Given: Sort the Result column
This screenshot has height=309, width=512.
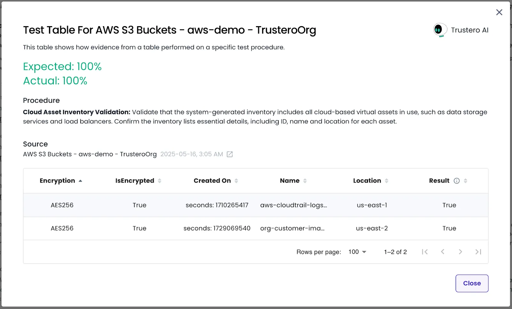Looking at the screenshot, I should (x=466, y=181).
